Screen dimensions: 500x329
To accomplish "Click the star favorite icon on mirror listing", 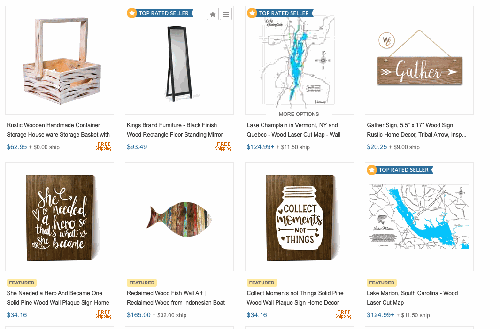I will coord(213,14).
